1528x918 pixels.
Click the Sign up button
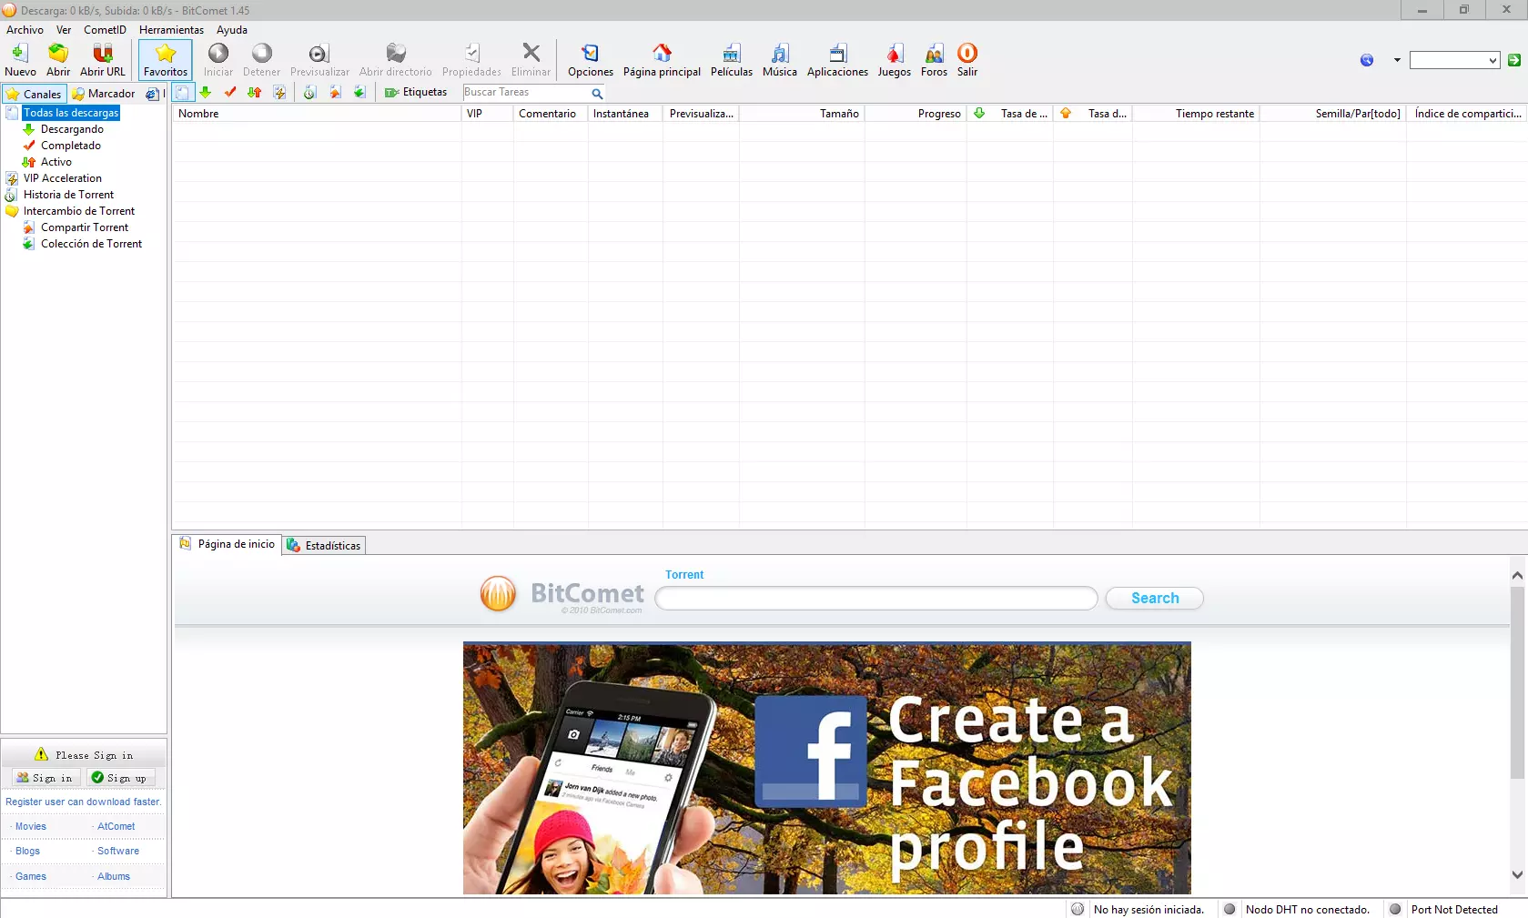click(x=121, y=779)
